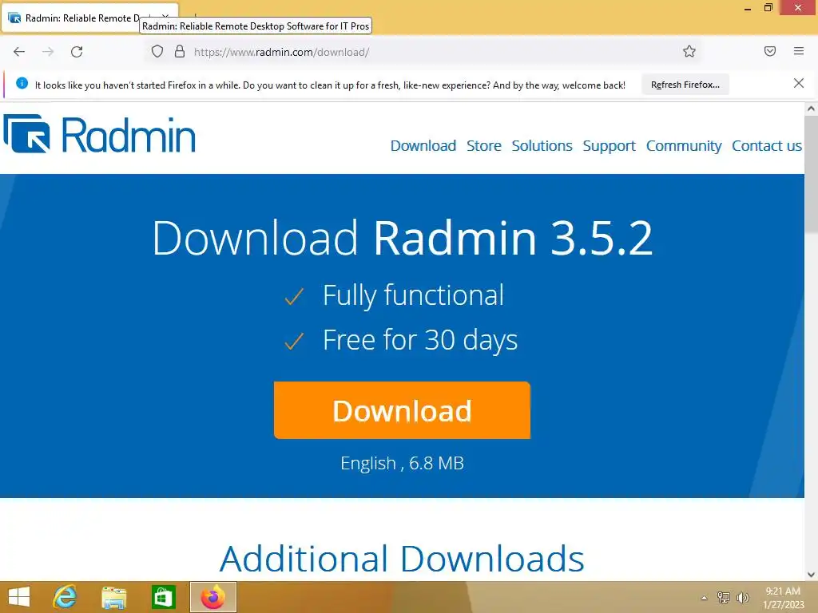Viewport: 818px width, 613px height.
Task: Open the Download menu on the Radmin site
Action: (x=423, y=145)
